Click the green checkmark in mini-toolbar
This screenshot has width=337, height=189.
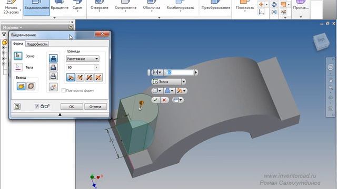(155, 100)
